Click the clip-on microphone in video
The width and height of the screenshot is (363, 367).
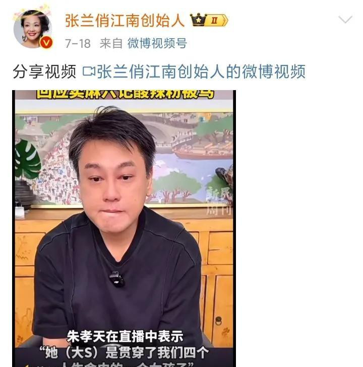(x=116, y=279)
